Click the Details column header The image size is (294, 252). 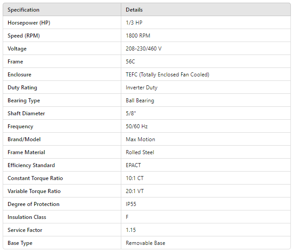134,10
